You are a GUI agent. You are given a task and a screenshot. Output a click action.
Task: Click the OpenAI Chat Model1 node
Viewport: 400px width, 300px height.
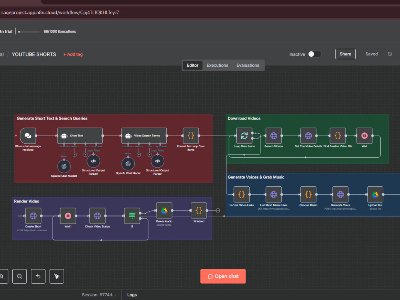pyautogui.click(x=64, y=166)
